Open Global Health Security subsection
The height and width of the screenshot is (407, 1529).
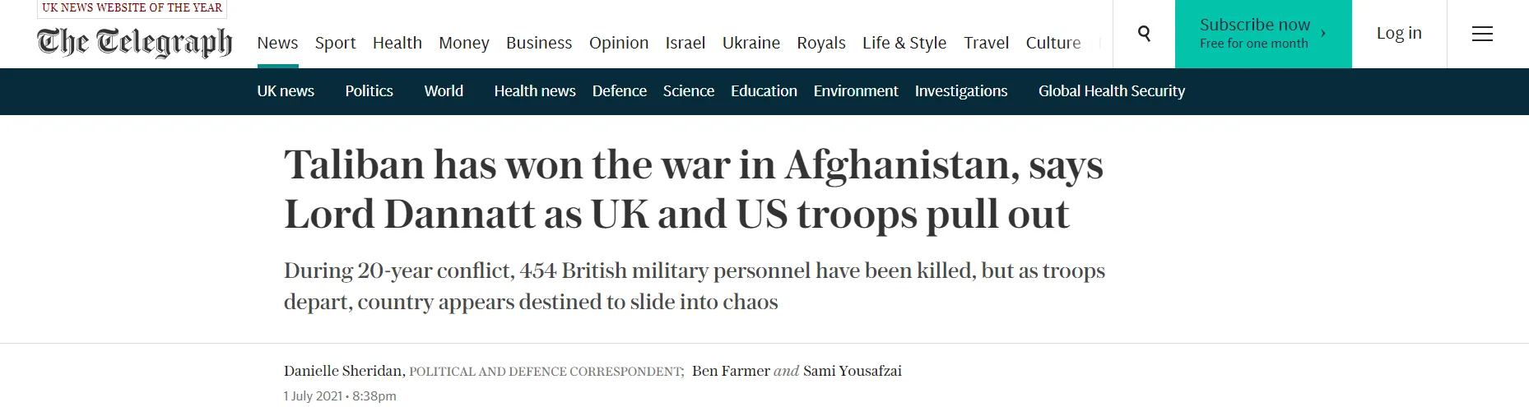point(1111,91)
